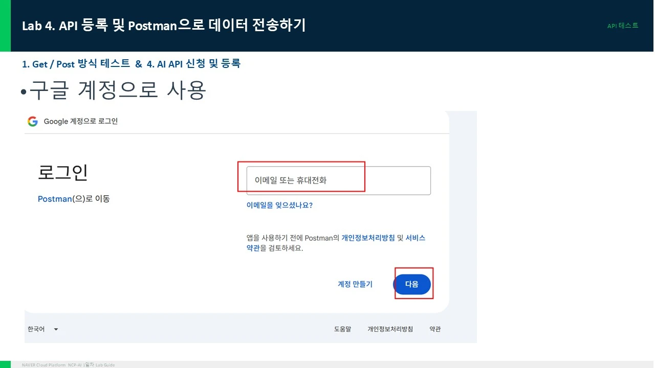Click the 구글 계정으로 사용 bullet text
The width and height of the screenshot is (655, 368).
click(117, 91)
